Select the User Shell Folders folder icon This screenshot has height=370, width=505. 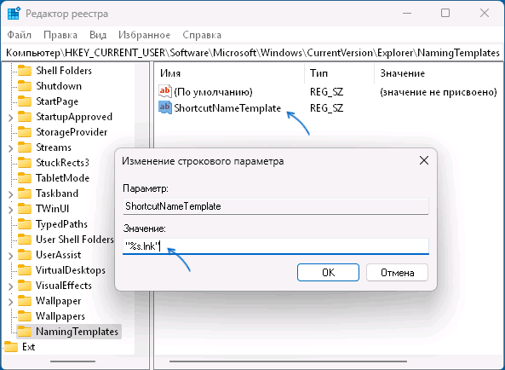click(25, 240)
